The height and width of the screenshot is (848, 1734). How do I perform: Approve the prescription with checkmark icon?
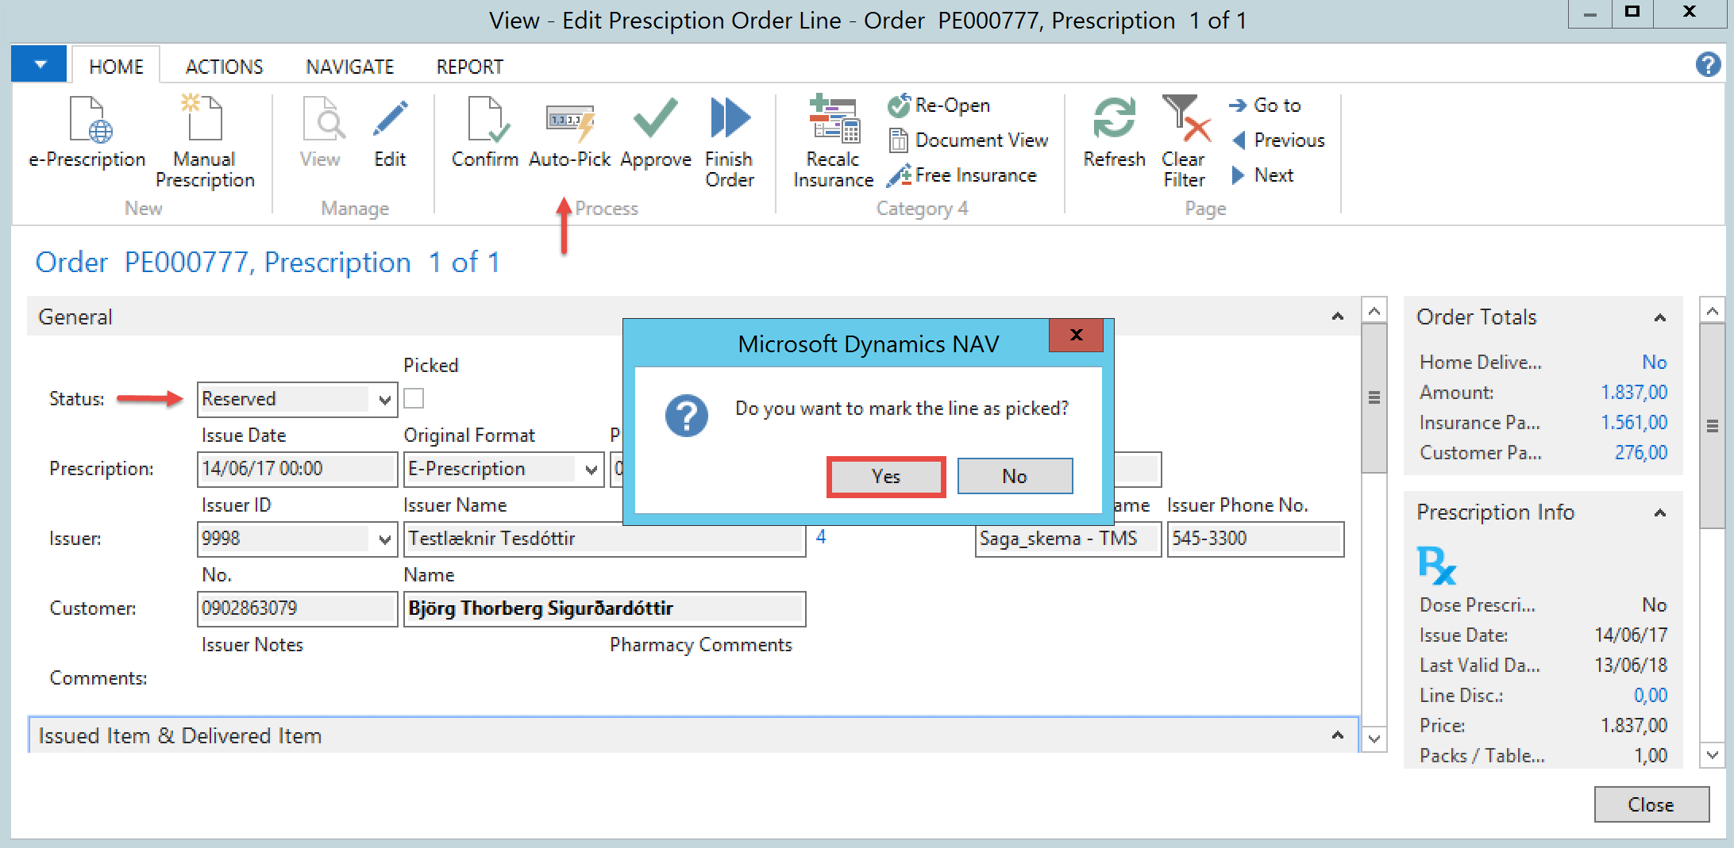pos(656,132)
